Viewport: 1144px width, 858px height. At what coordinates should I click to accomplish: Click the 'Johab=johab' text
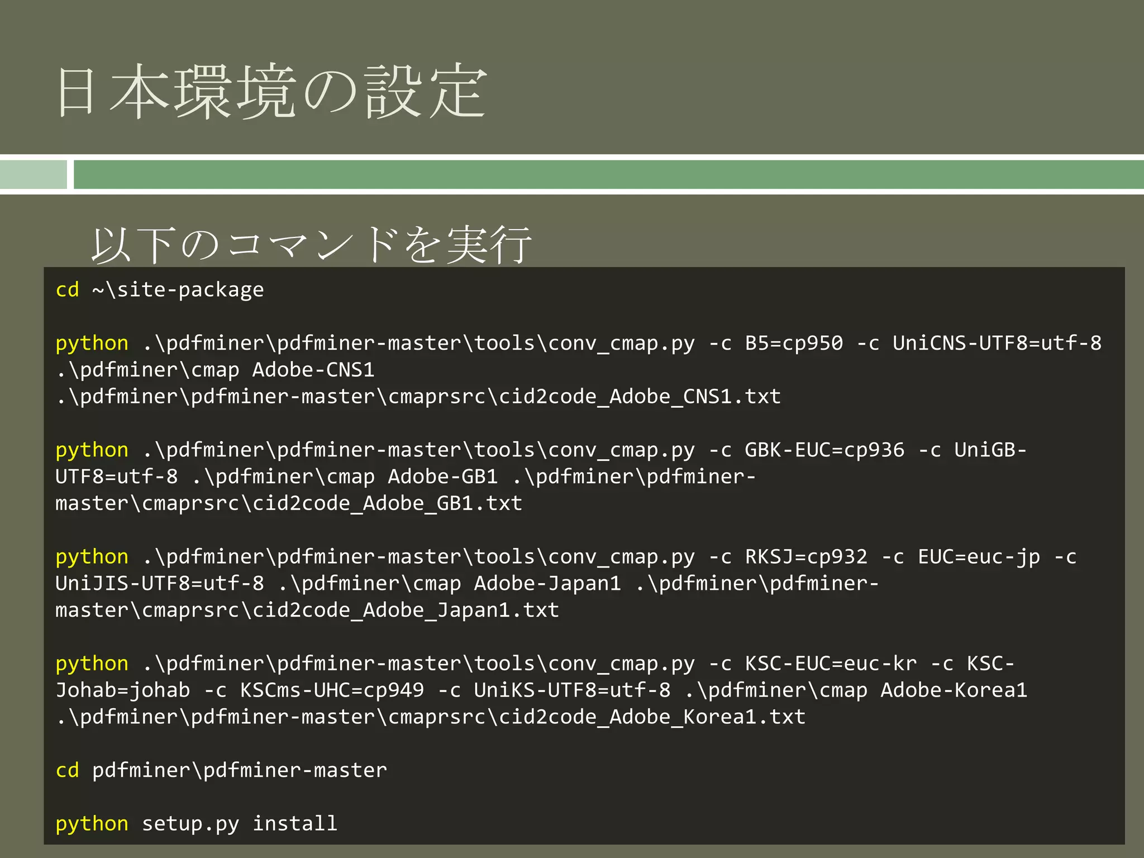tap(123, 690)
